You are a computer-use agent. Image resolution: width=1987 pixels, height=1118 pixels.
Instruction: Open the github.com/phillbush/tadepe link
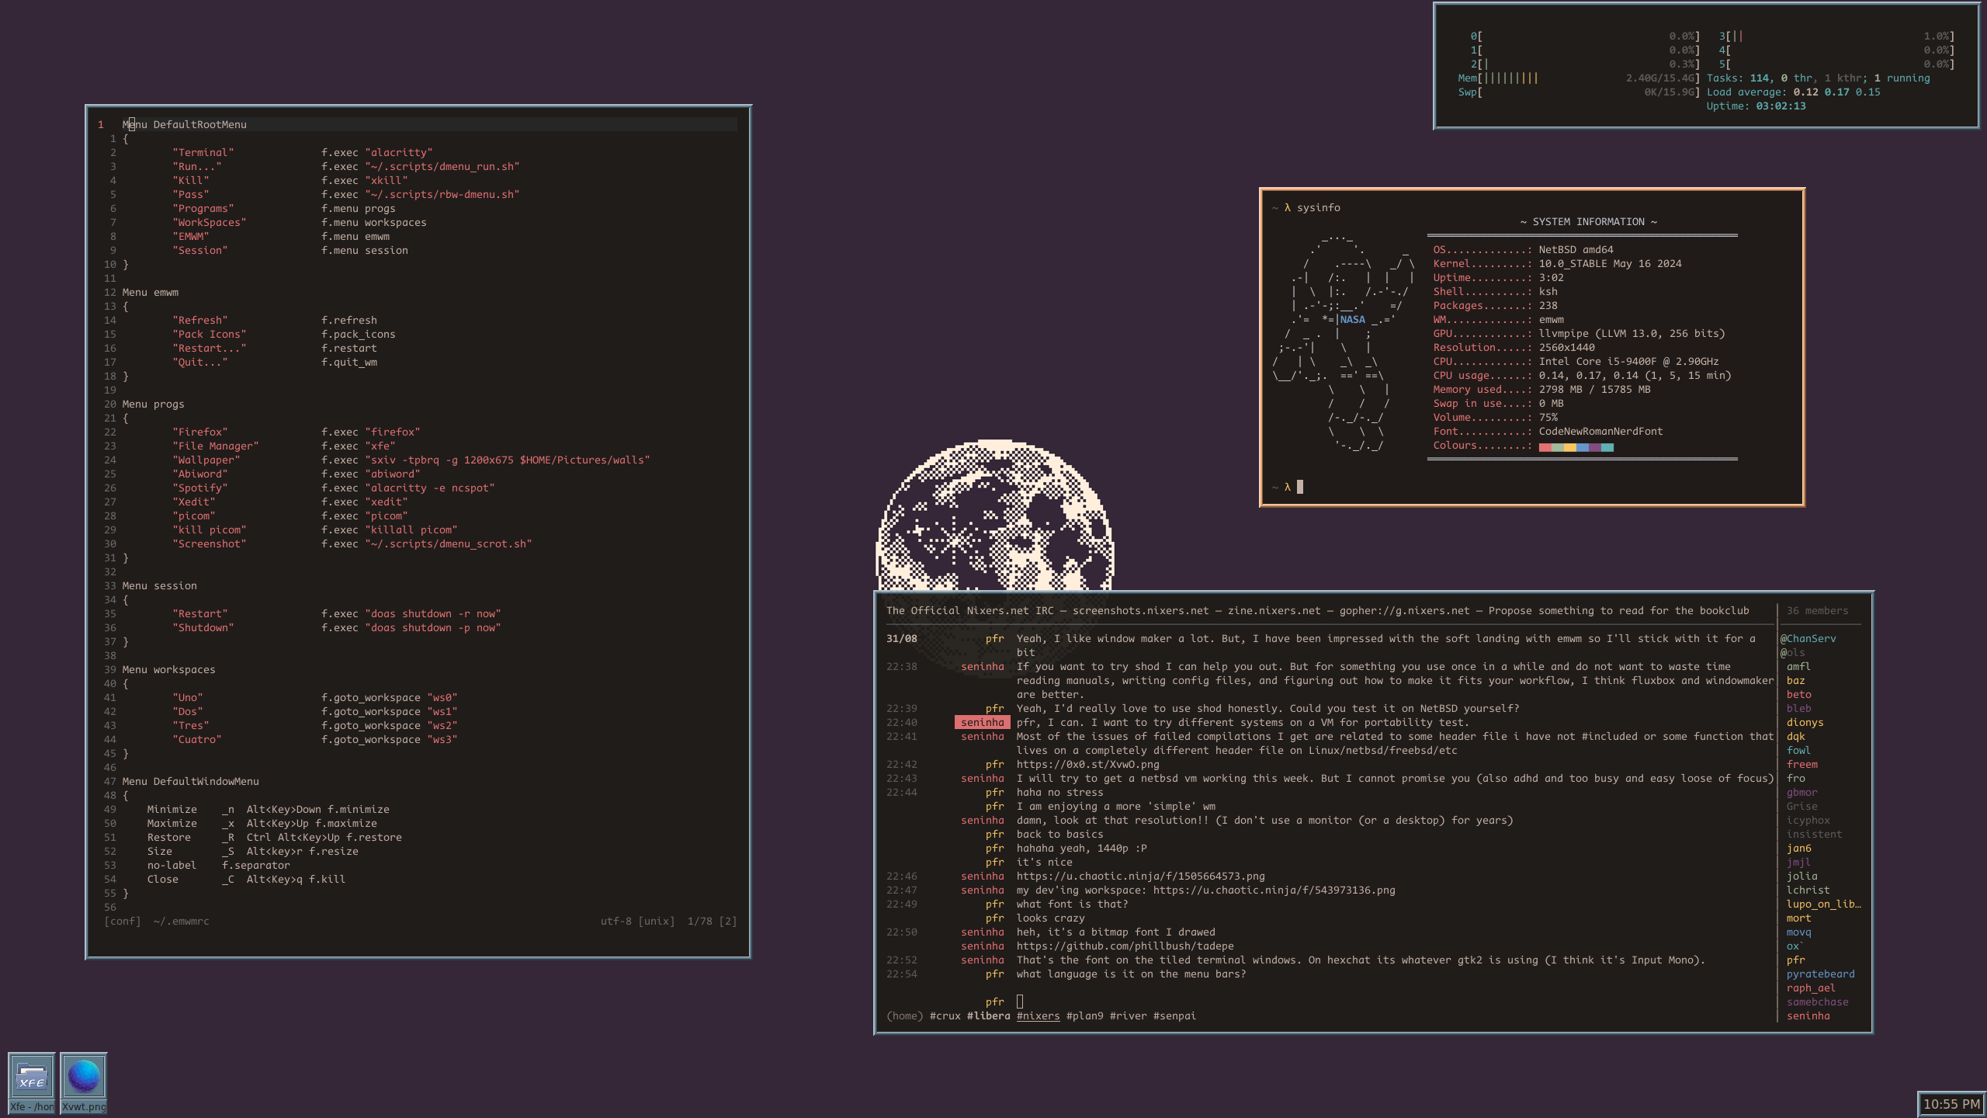pyautogui.click(x=1125, y=946)
